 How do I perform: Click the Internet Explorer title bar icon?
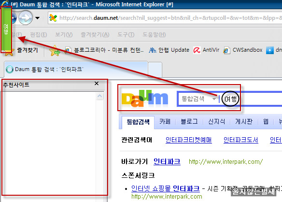pos(5,4)
